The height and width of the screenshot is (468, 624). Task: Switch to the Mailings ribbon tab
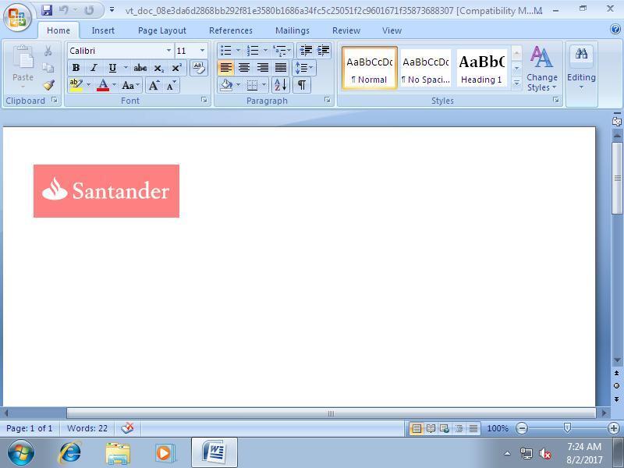coord(292,30)
